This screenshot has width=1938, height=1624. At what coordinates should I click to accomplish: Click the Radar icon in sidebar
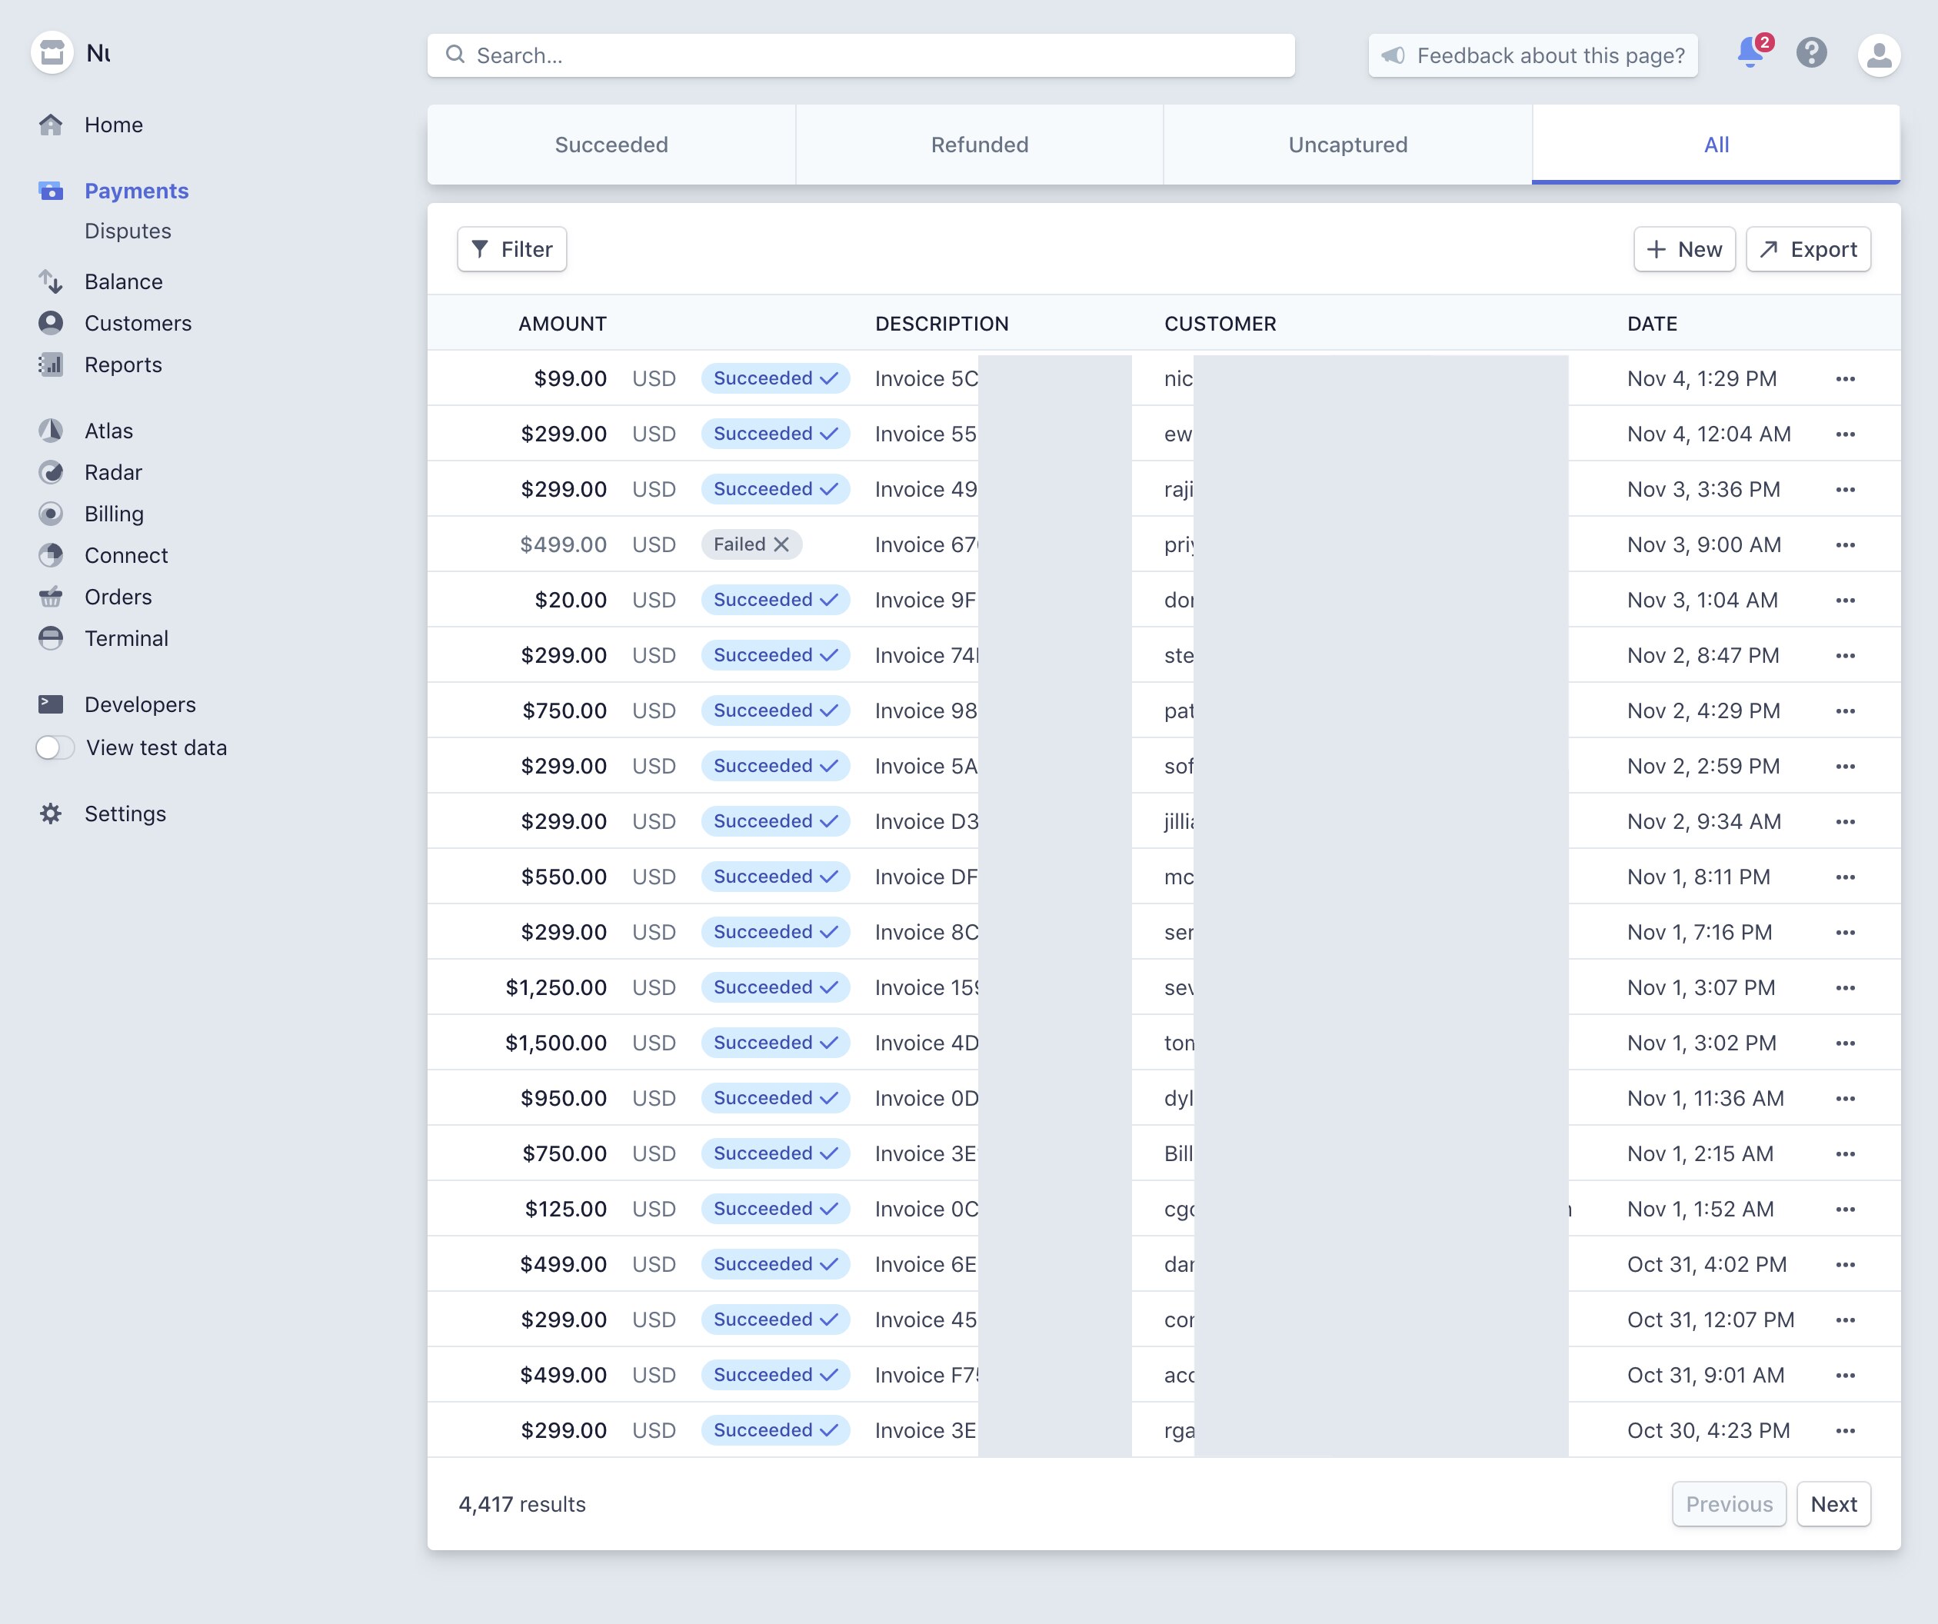(51, 472)
